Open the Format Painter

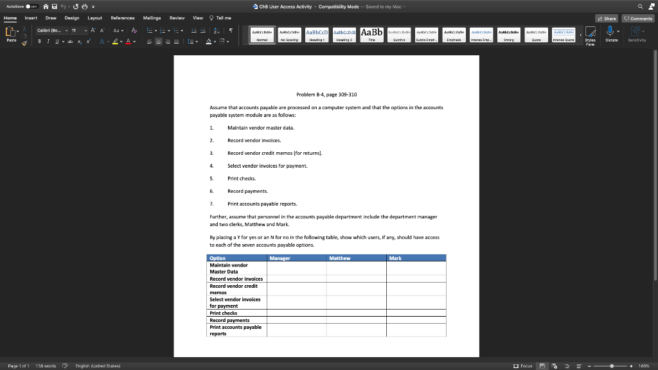click(24, 42)
